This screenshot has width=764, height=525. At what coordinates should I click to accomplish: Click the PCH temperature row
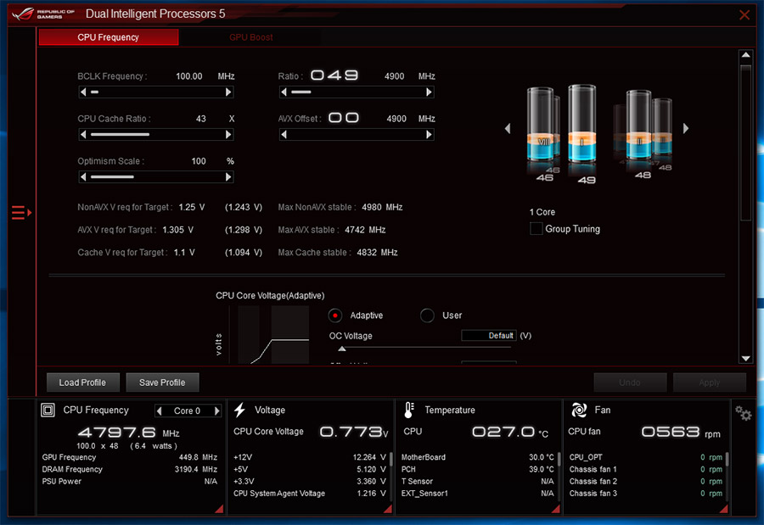click(x=477, y=470)
